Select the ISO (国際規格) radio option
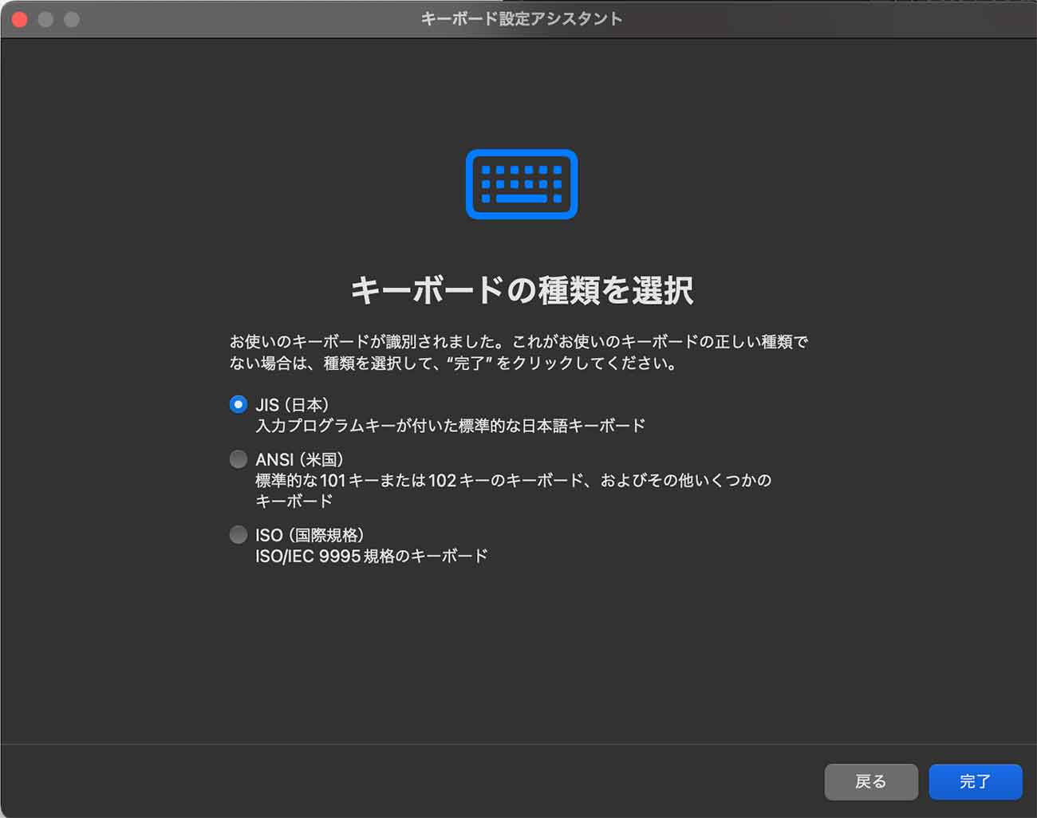The width and height of the screenshot is (1037, 818). pyautogui.click(x=238, y=534)
